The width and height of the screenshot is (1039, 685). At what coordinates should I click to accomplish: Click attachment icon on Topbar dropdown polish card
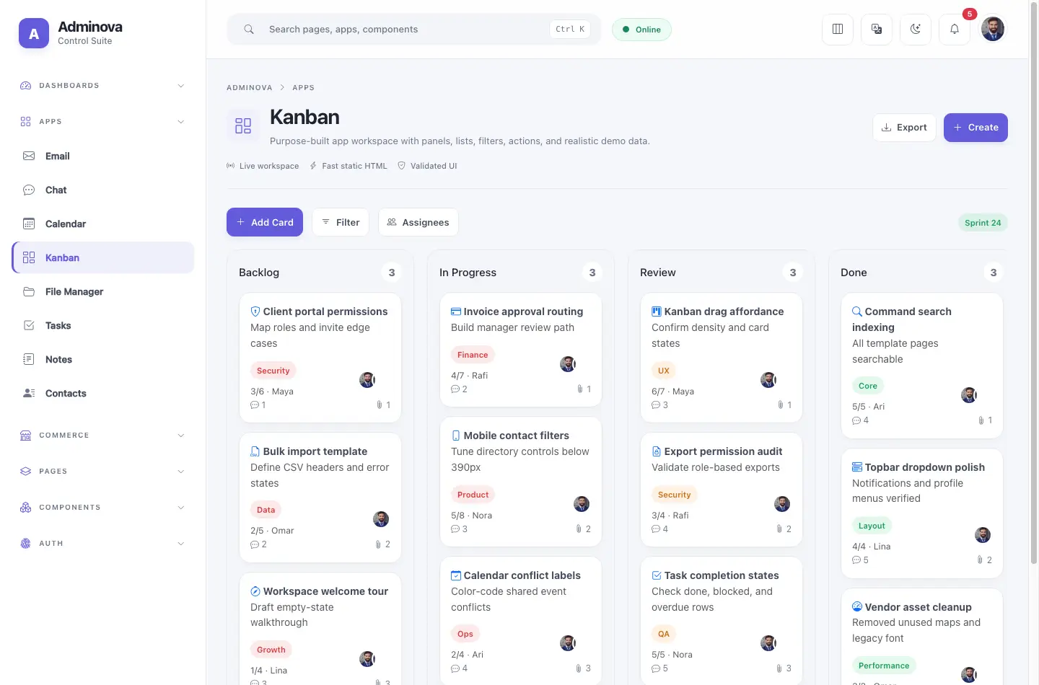click(980, 560)
